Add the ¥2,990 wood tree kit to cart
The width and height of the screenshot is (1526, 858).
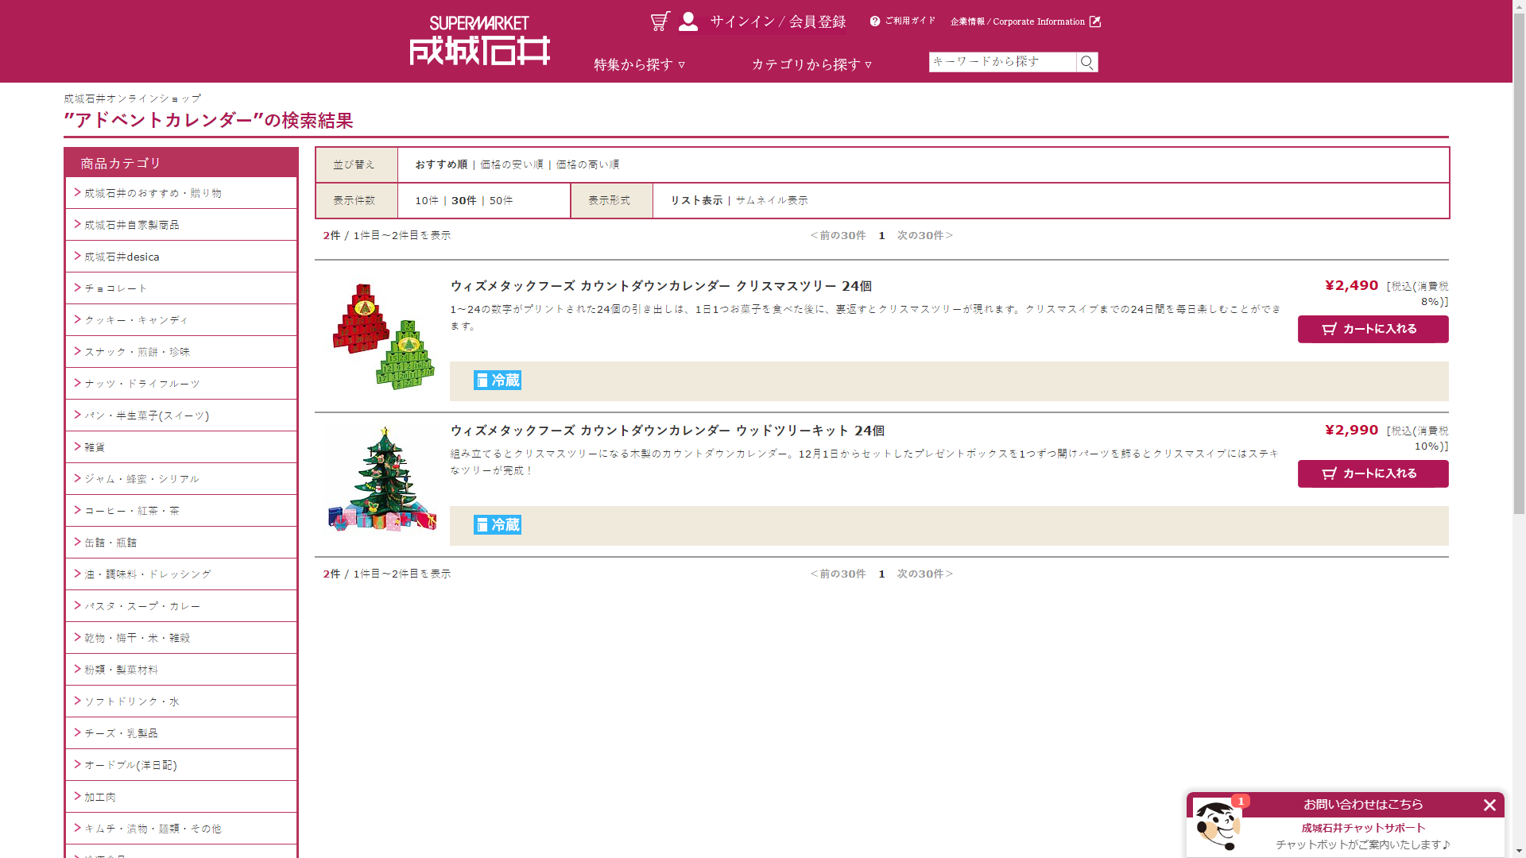point(1373,473)
